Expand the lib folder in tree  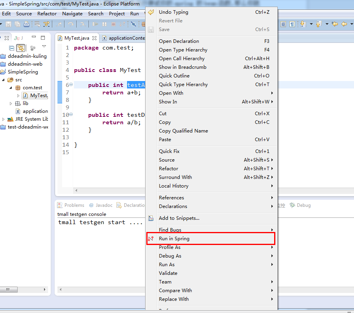click(x=11, y=103)
